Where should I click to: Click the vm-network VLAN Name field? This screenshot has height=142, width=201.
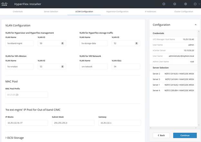click(94, 67)
